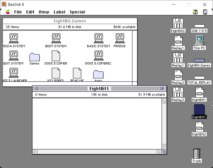
Task: Select DOS3.3.COPIEREC file icon
Action: point(99,56)
